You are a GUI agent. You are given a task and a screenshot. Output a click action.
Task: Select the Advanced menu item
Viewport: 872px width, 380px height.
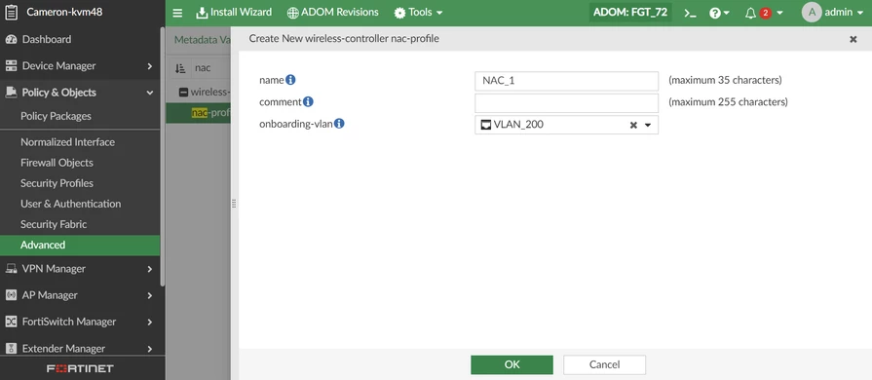[x=80, y=245]
